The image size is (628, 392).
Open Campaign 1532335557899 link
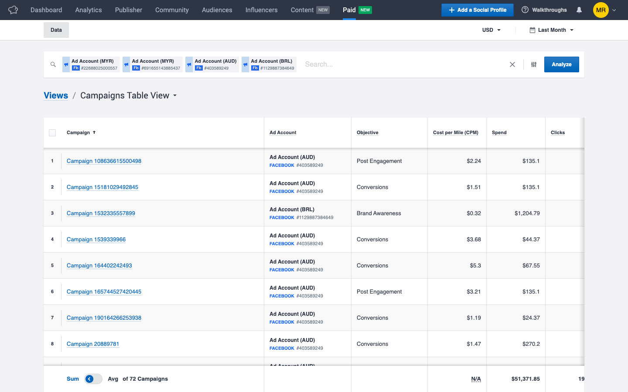click(101, 213)
